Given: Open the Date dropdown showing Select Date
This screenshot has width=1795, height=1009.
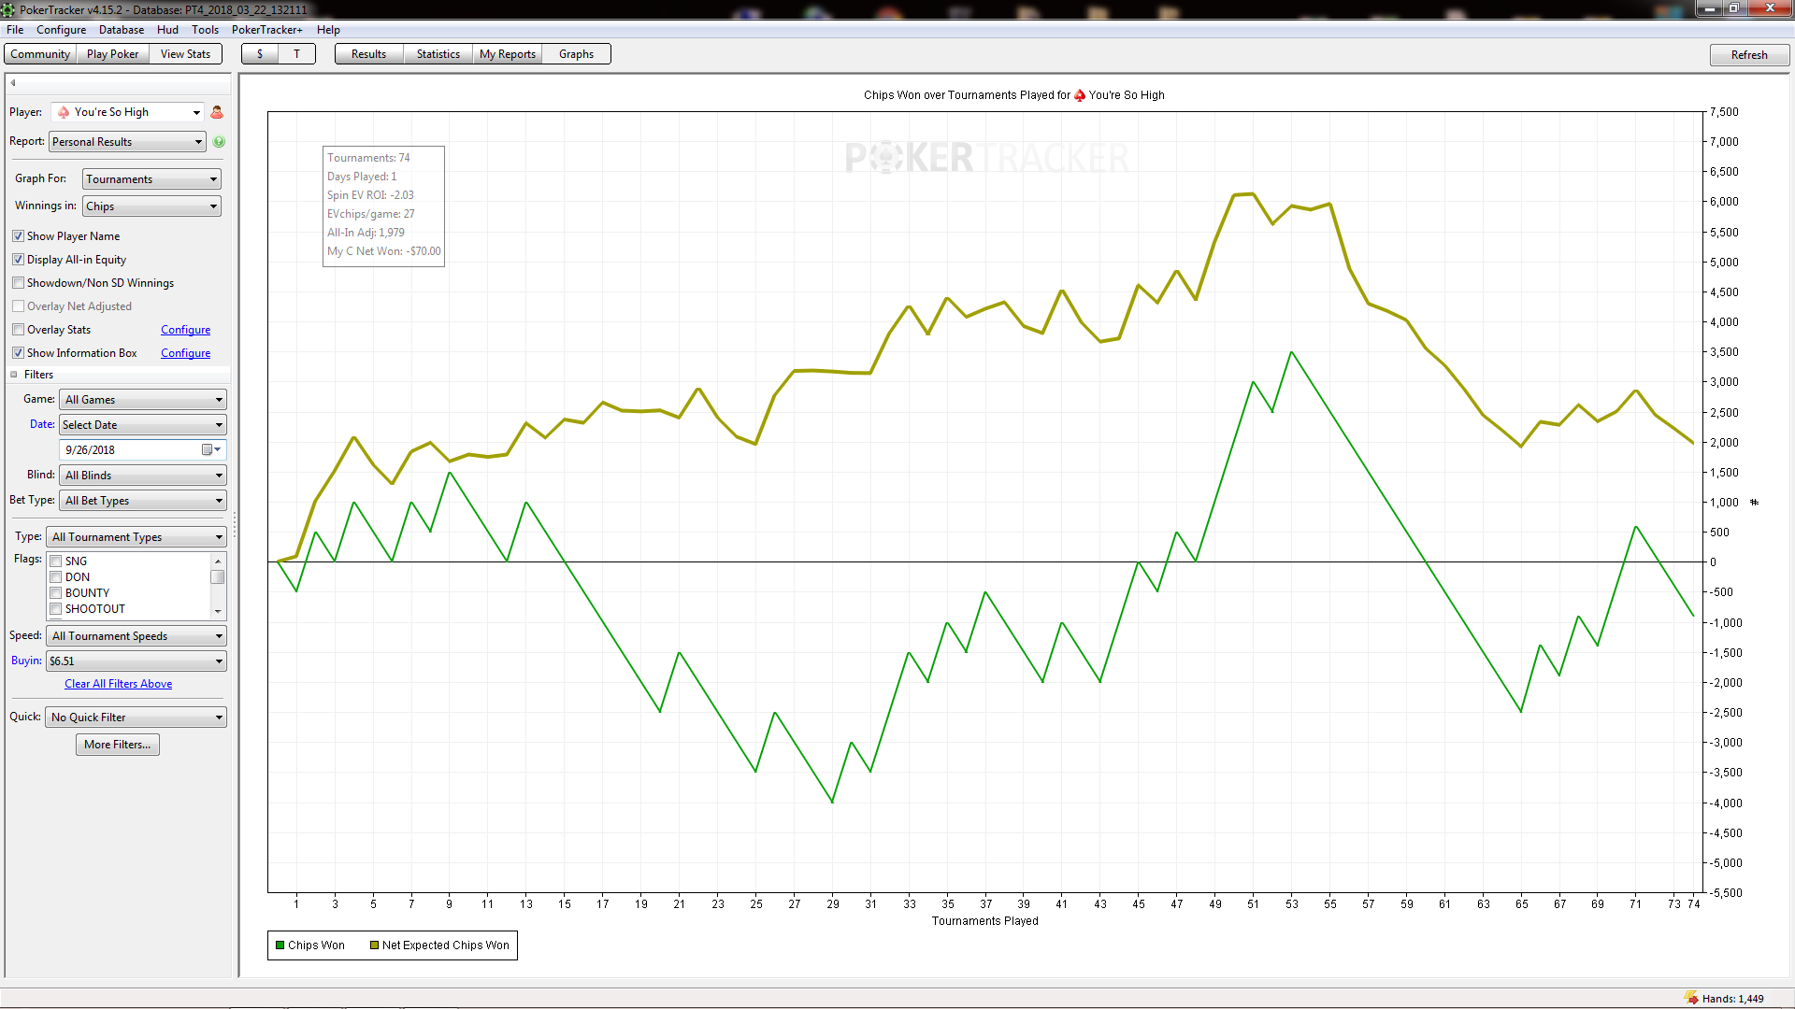Looking at the screenshot, I should pyautogui.click(x=143, y=425).
